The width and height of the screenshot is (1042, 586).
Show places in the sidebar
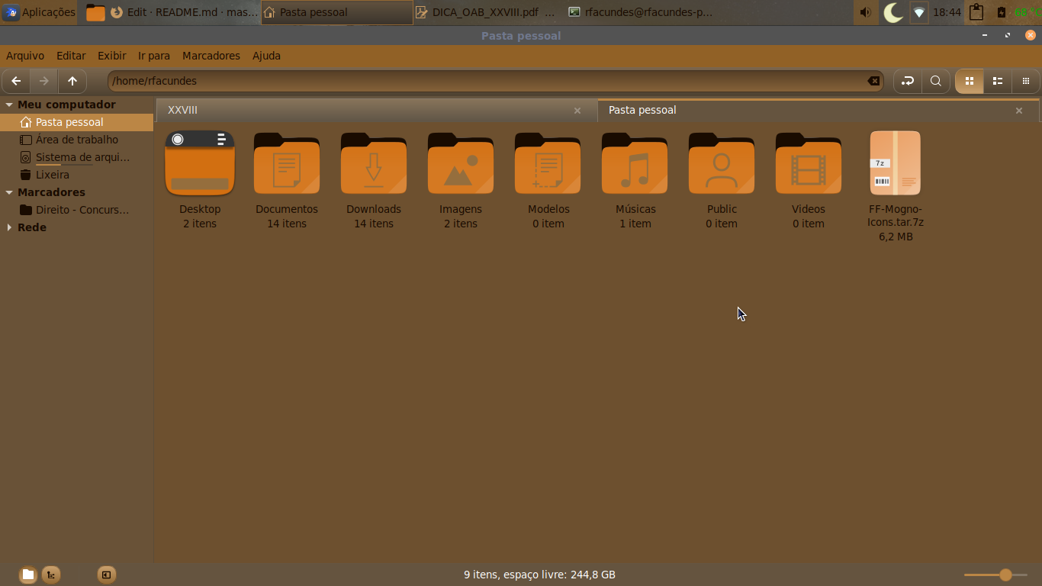pyautogui.click(x=28, y=575)
